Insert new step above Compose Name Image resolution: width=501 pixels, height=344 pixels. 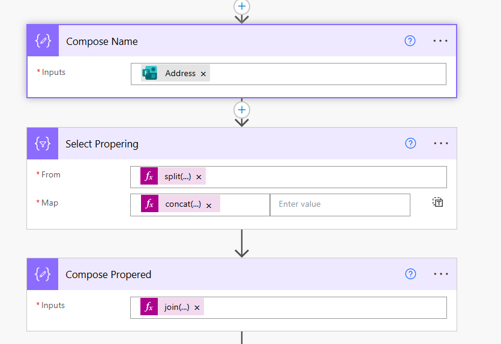click(x=242, y=6)
